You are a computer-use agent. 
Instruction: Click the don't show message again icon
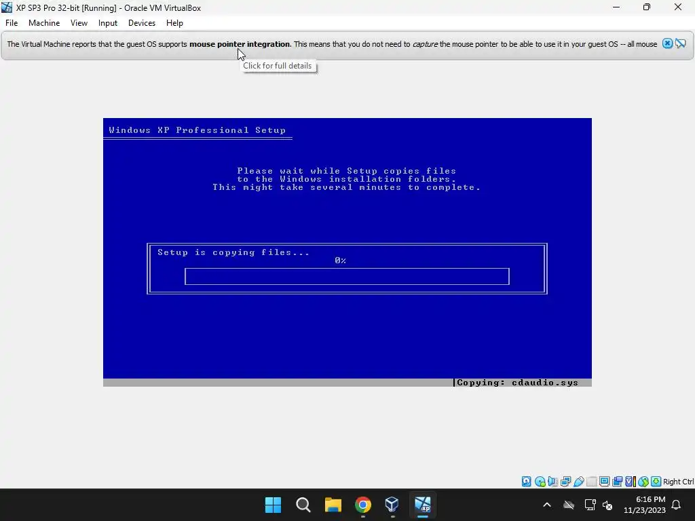point(681,43)
